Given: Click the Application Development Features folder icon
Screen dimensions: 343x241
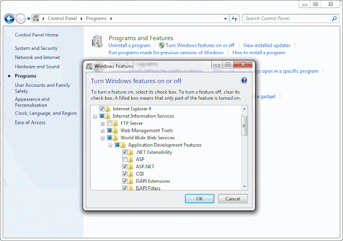Looking at the screenshot, I should pyautogui.click(x=123, y=145).
